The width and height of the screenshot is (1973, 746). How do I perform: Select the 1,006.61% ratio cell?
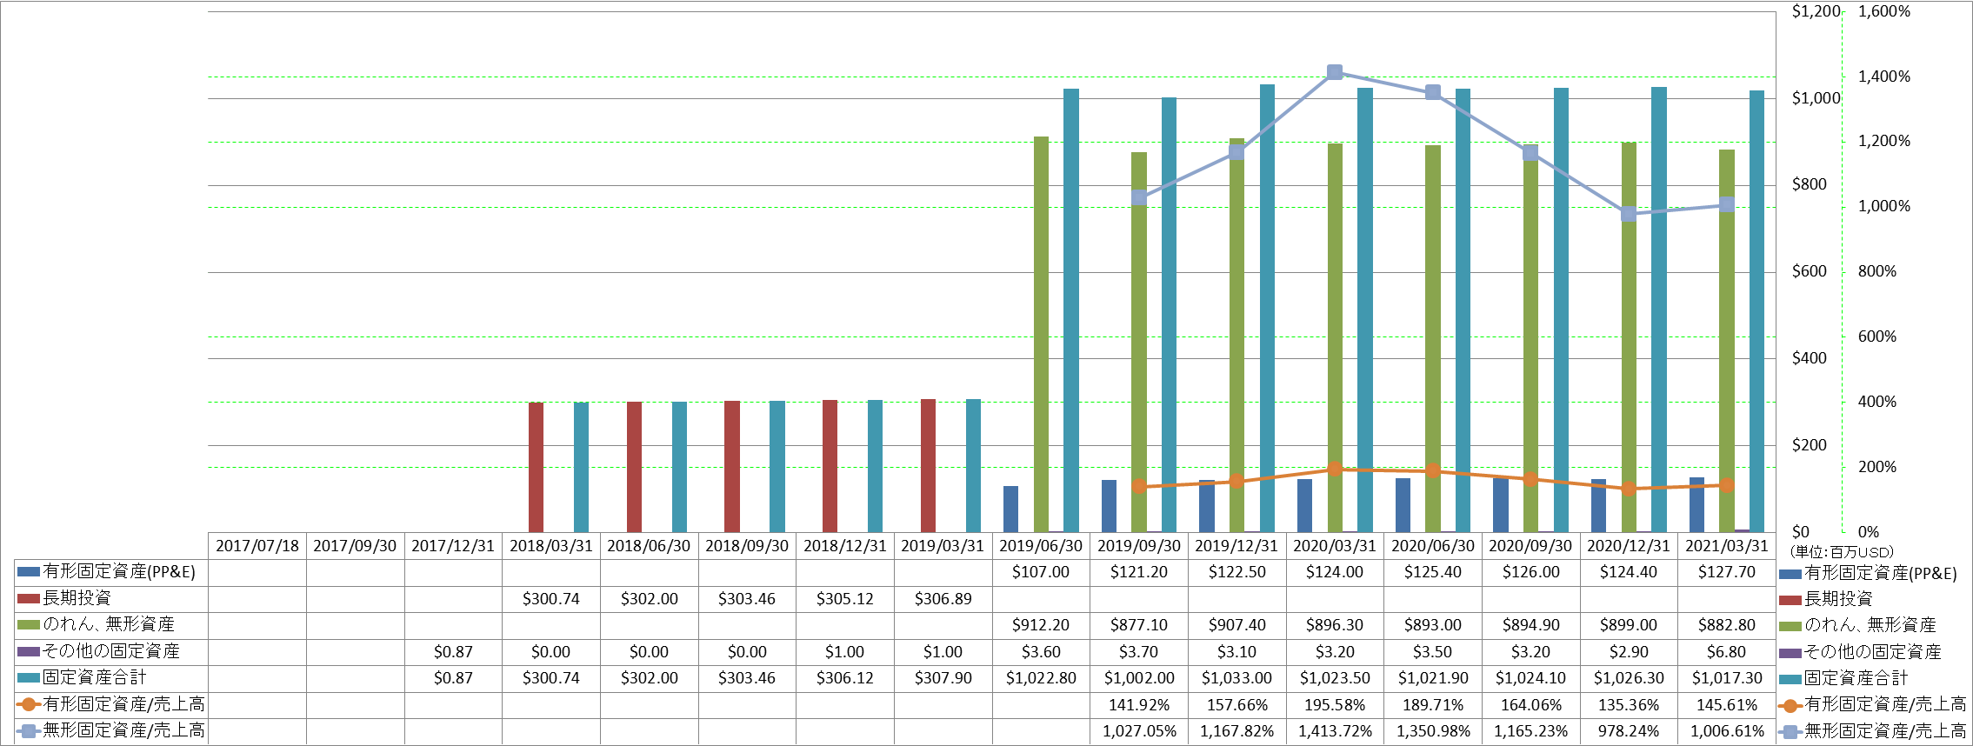tap(1727, 731)
